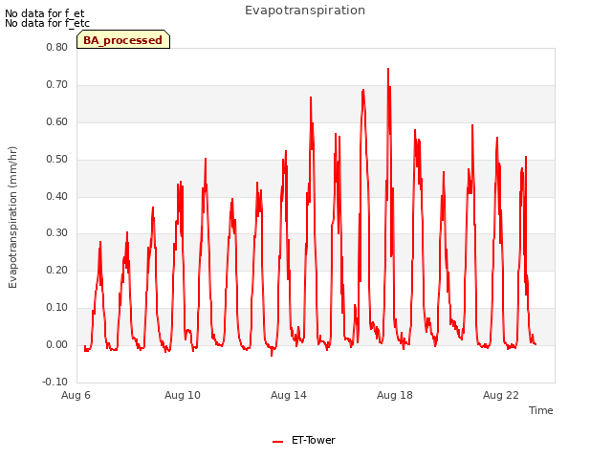Click the 0.30 y-axis tick label
Screen dimensions: 612x459
pyautogui.click(x=56, y=233)
